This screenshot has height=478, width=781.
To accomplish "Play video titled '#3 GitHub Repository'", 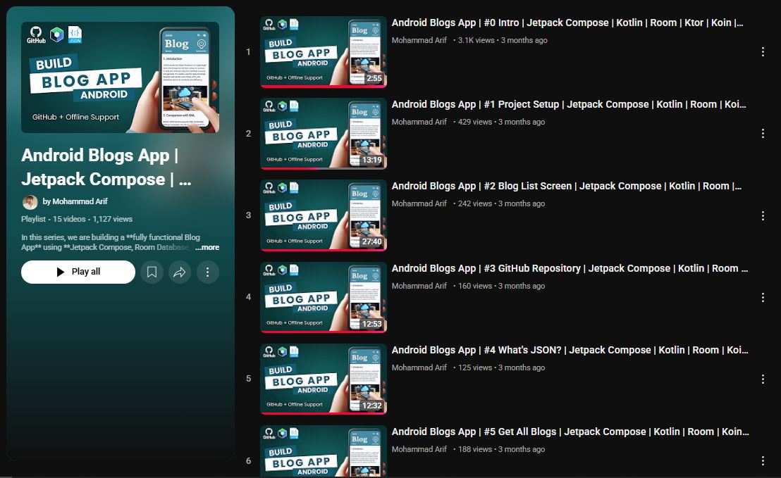I will [x=570, y=269].
